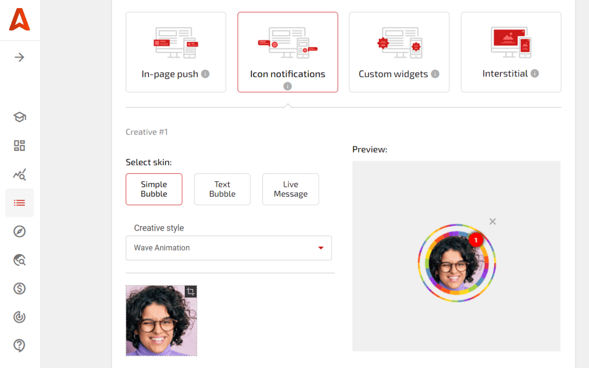The image size is (589, 368).
Task: Click the help question mark icon
Action: [19, 345]
